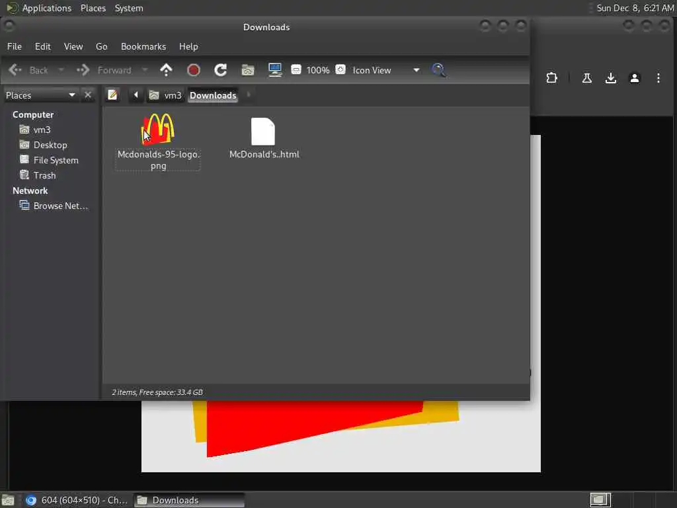Open Chrome three-dot menu
This screenshot has width=677, height=508.
click(658, 78)
